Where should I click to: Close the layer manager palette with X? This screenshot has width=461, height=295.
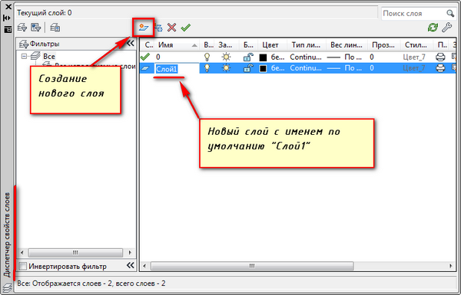click(x=8, y=6)
